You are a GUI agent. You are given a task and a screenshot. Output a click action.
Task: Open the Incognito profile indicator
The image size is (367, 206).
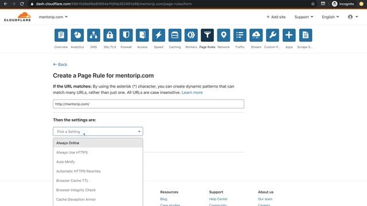[x=343, y=4]
